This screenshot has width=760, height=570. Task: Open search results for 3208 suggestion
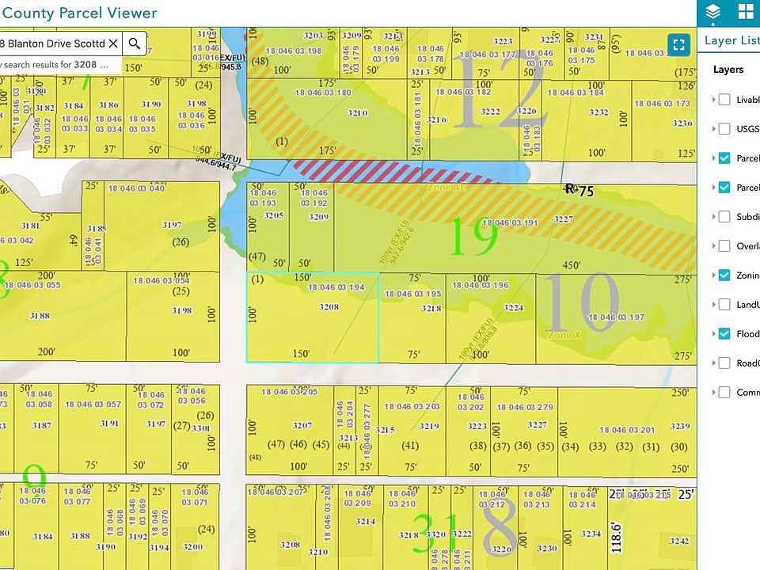[x=55, y=64]
